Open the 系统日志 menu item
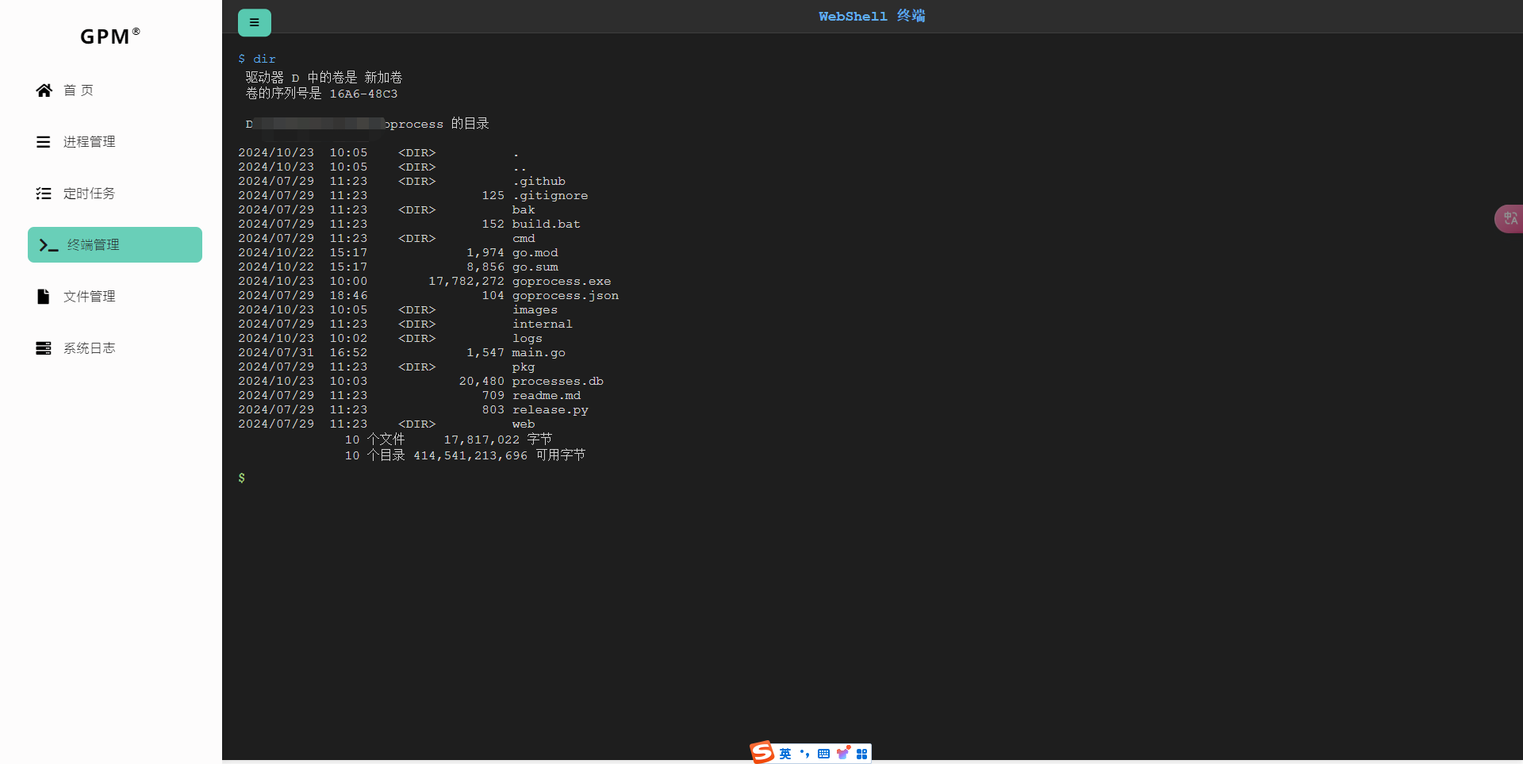This screenshot has width=1523, height=764. (x=115, y=348)
